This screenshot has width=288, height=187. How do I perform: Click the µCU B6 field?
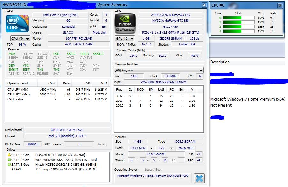(104, 26)
